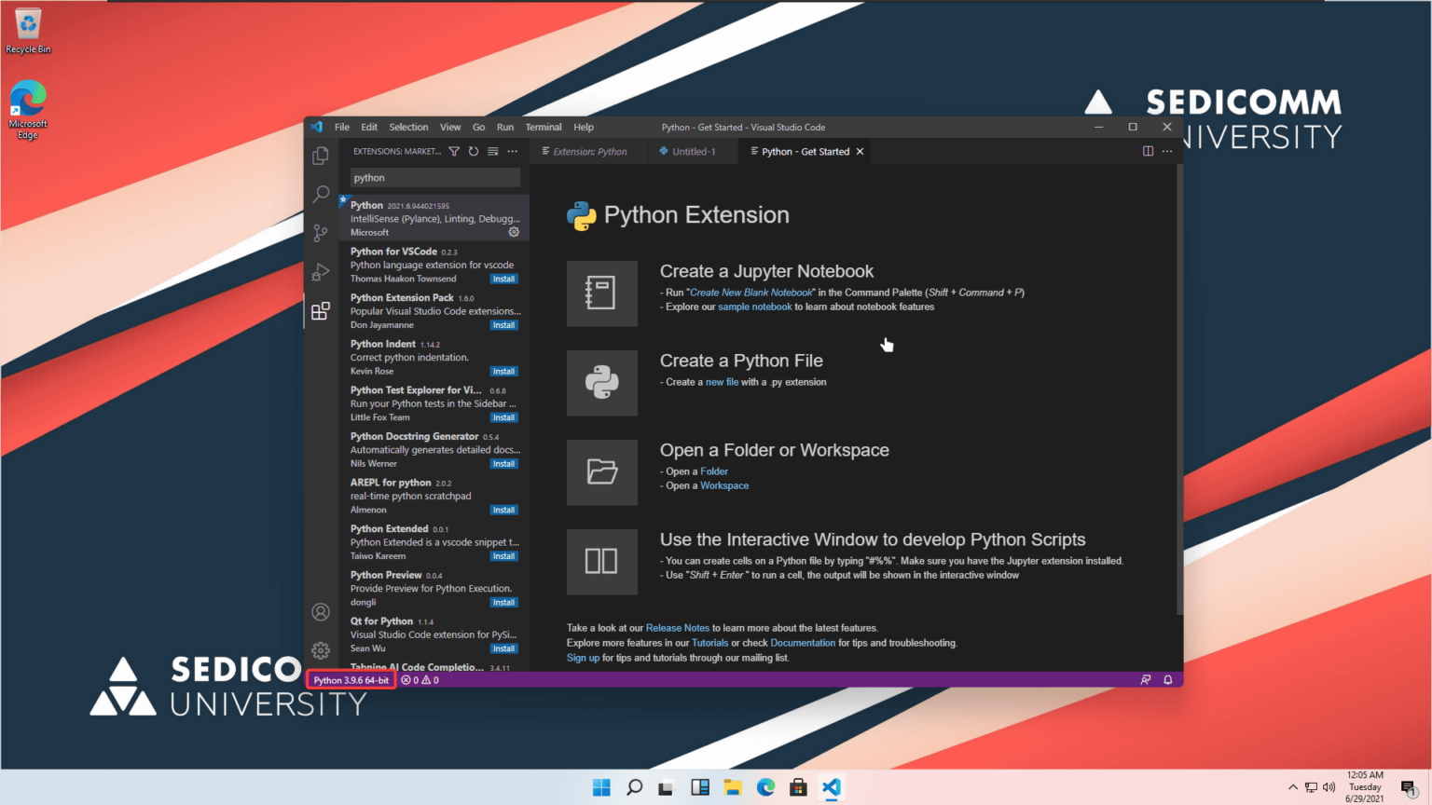This screenshot has width=1432, height=805.
Task: Open the View menu
Action: (450, 127)
